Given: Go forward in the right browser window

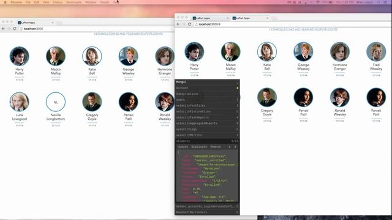Looking at the screenshot, I should (x=184, y=24).
